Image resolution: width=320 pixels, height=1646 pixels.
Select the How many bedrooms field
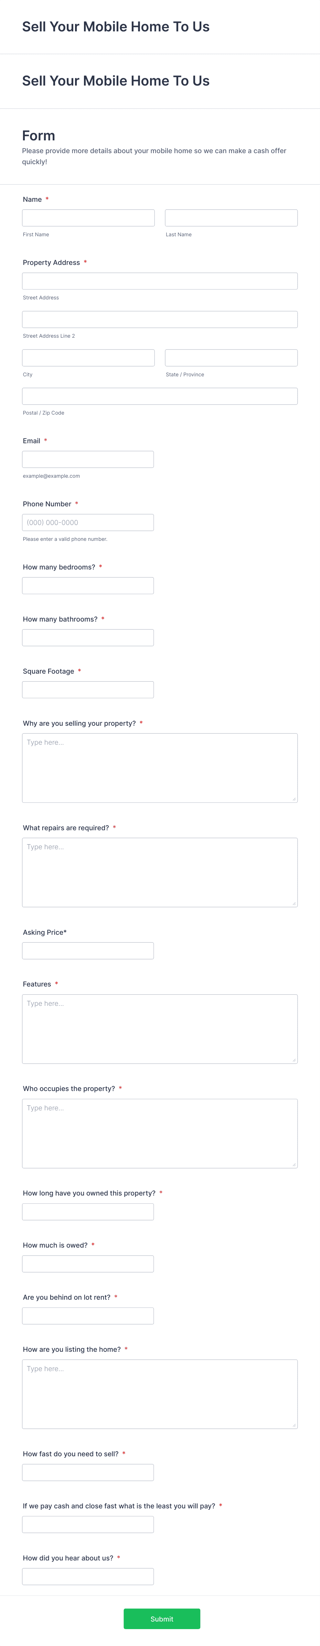pyautogui.click(x=88, y=586)
